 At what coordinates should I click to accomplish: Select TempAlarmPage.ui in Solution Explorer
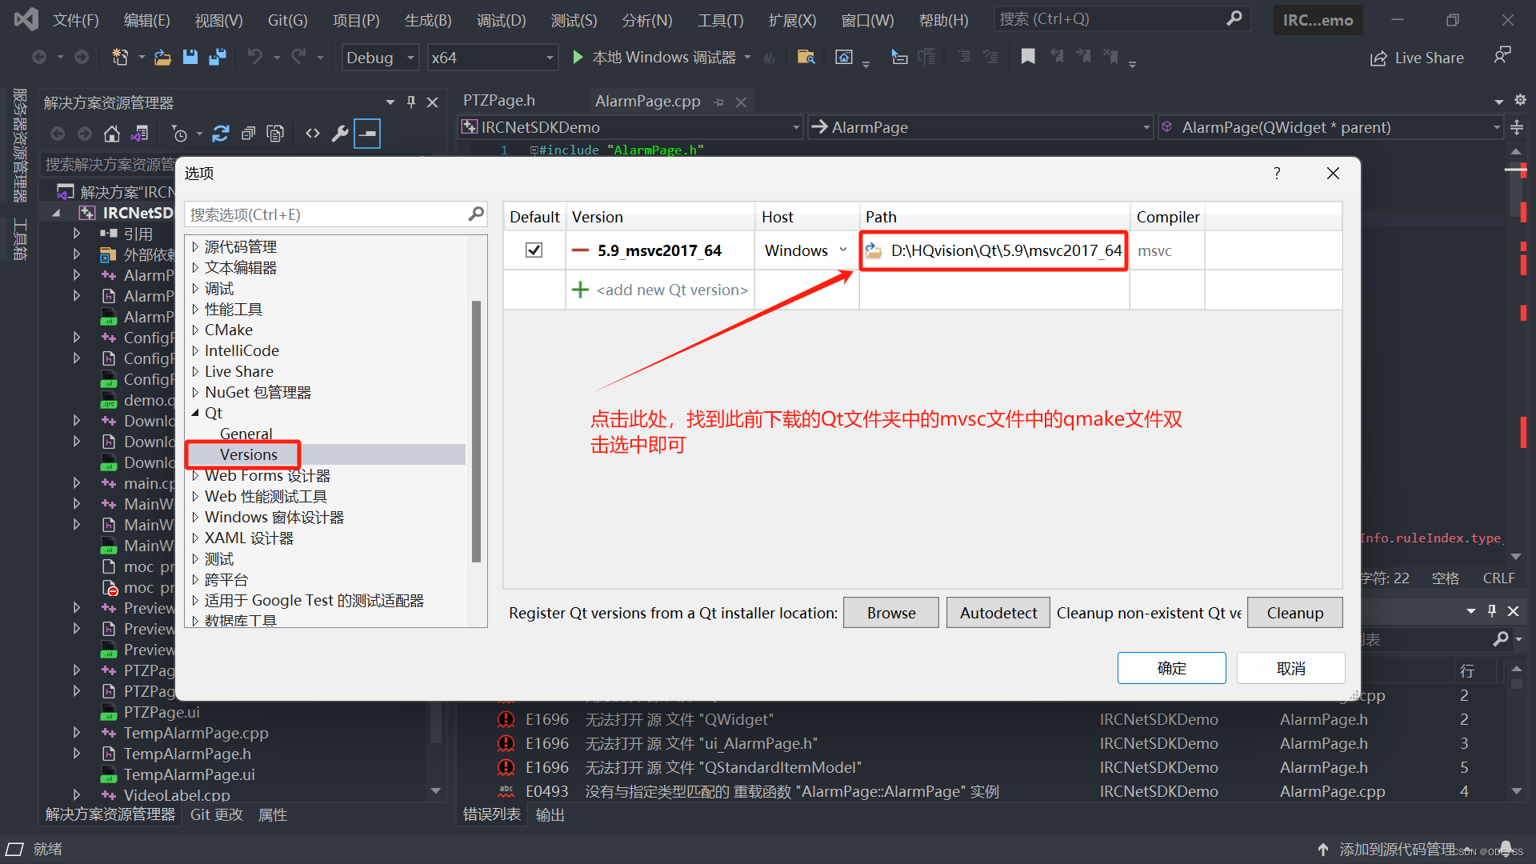pos(189,774)
